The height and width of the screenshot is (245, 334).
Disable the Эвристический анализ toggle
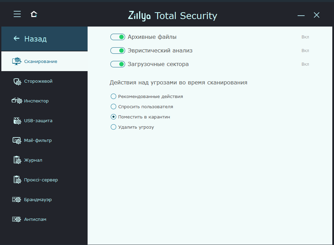pos(118,51)
